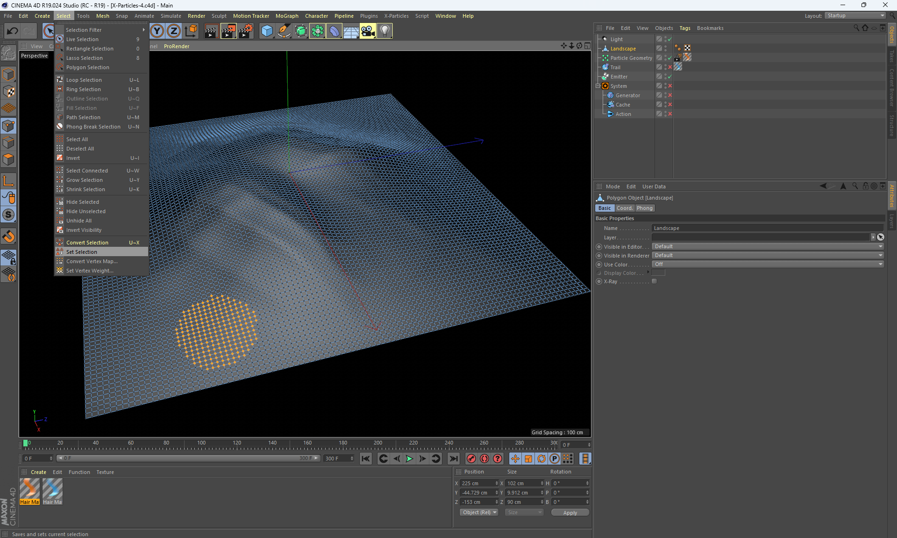Toggle X-Ray checkbox in Basic Properties
Image resolution: width=897 pixels, height=538 pixels.
[x=654, y=281]
